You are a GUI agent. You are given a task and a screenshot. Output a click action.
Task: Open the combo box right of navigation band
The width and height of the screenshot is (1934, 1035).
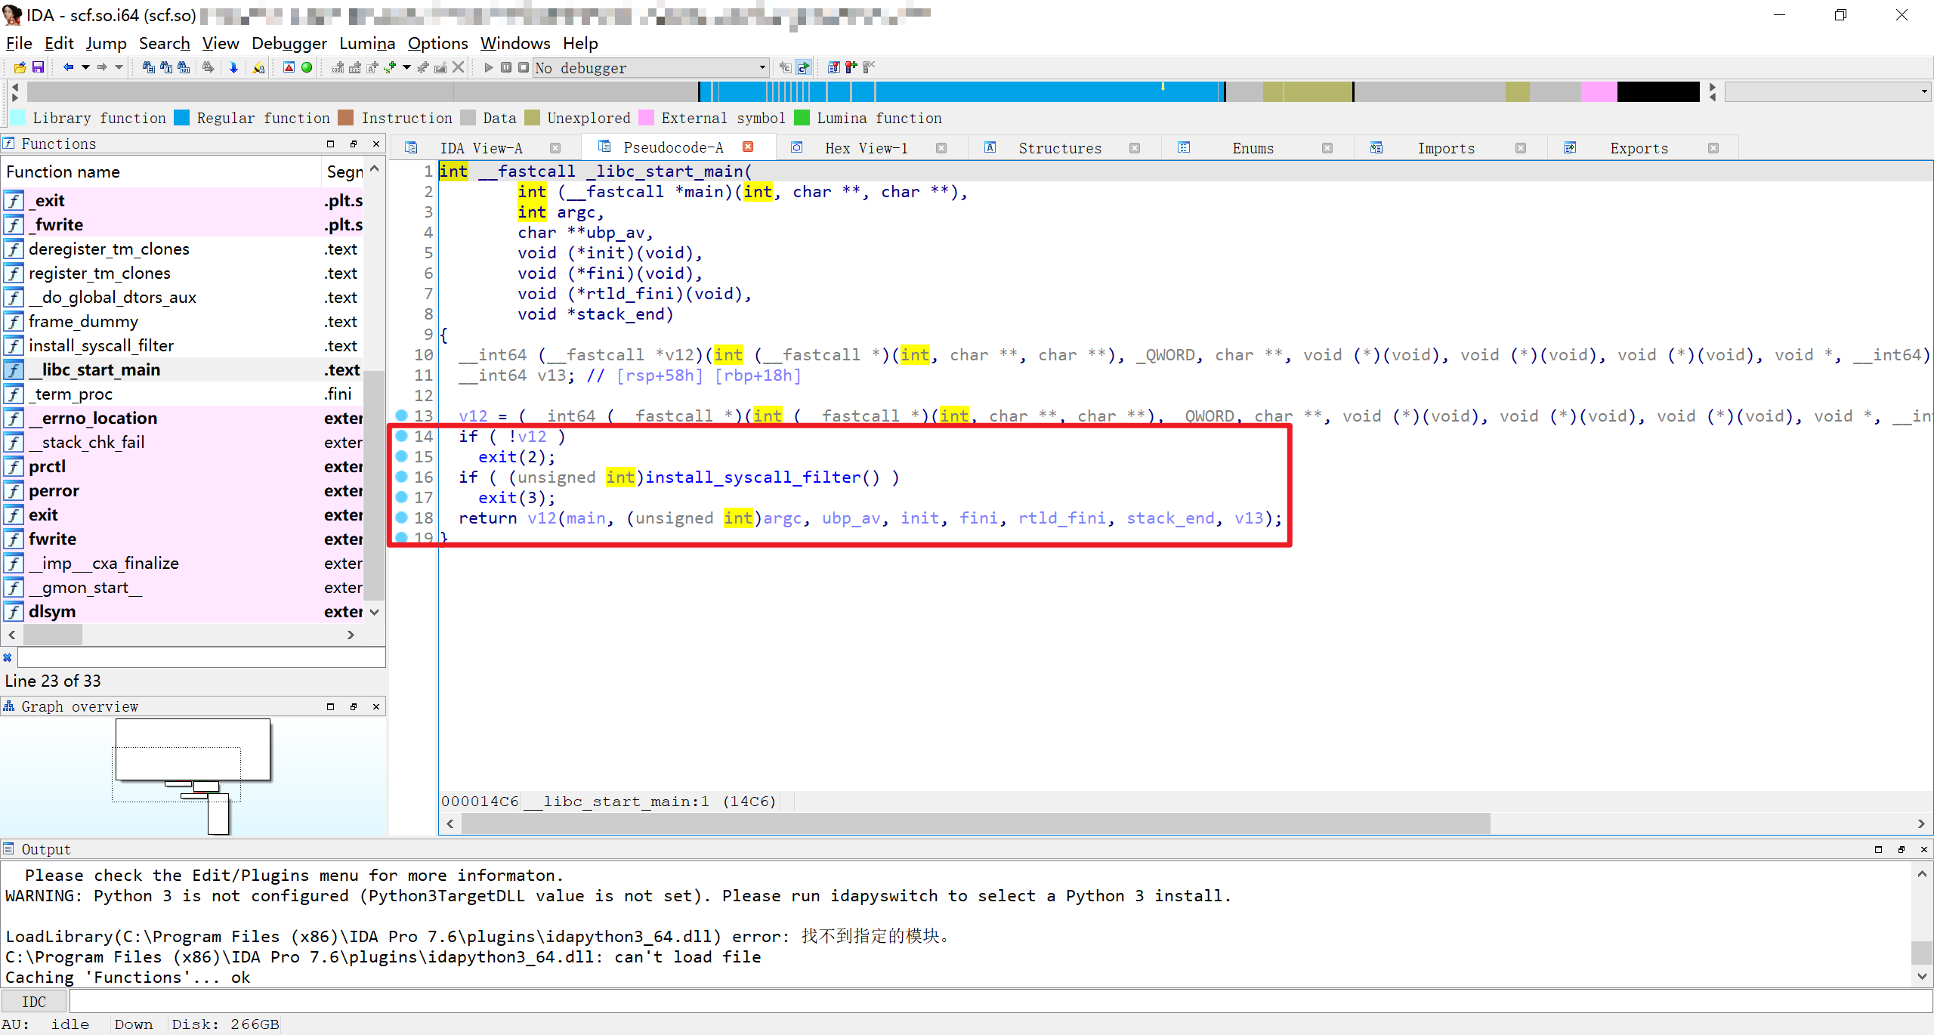[x=1828, y=91]
